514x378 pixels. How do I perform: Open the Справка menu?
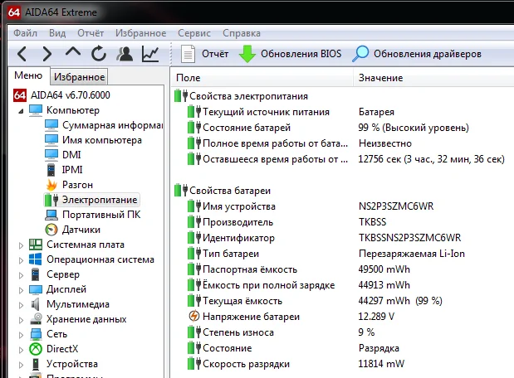tap(242, 33)
